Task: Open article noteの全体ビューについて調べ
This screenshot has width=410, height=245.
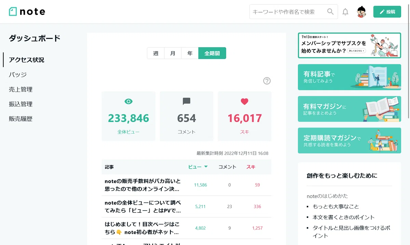Action: click(x=143, y=206)
